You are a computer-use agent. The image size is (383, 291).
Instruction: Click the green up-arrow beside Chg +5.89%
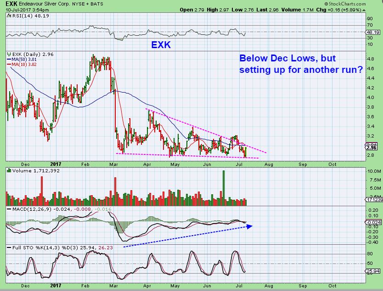click(364, 10)
